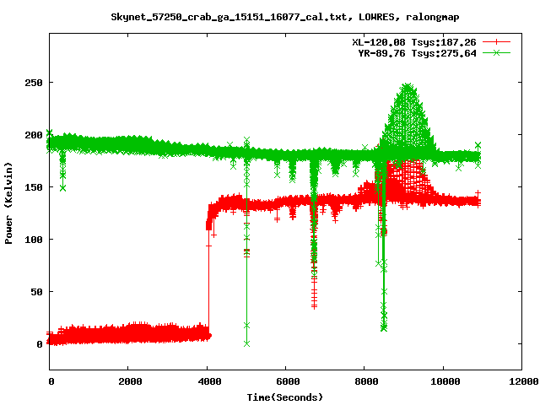540x405 pixels.
Task: Click the Power (Kelvin) axis label
Action: 8,203
